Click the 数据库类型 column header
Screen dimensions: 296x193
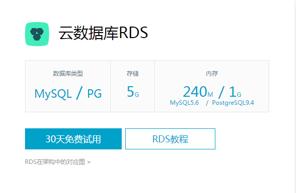pos(68,74)
